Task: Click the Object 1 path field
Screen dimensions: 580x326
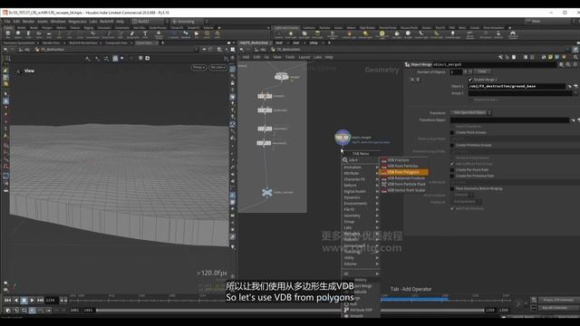Action: pyautogui.click(x=517, y=86)
